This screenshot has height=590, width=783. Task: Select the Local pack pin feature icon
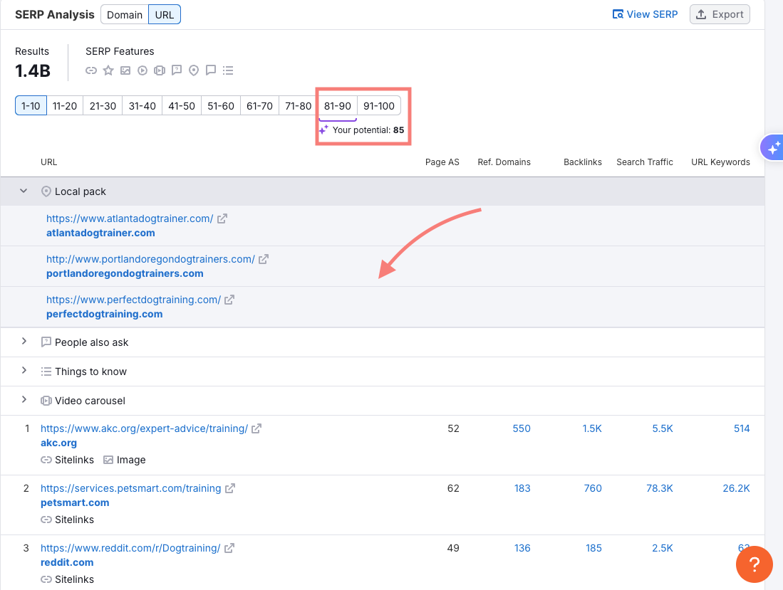(194, 70)
